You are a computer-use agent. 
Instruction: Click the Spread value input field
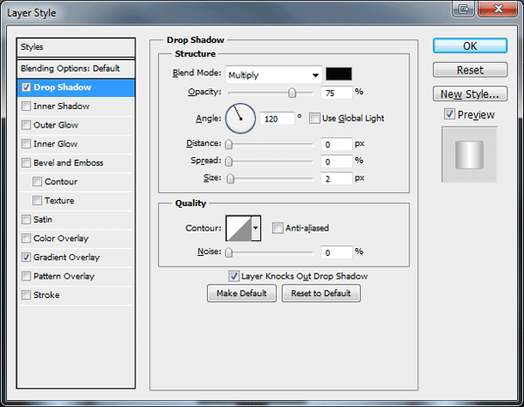[336, 162]
